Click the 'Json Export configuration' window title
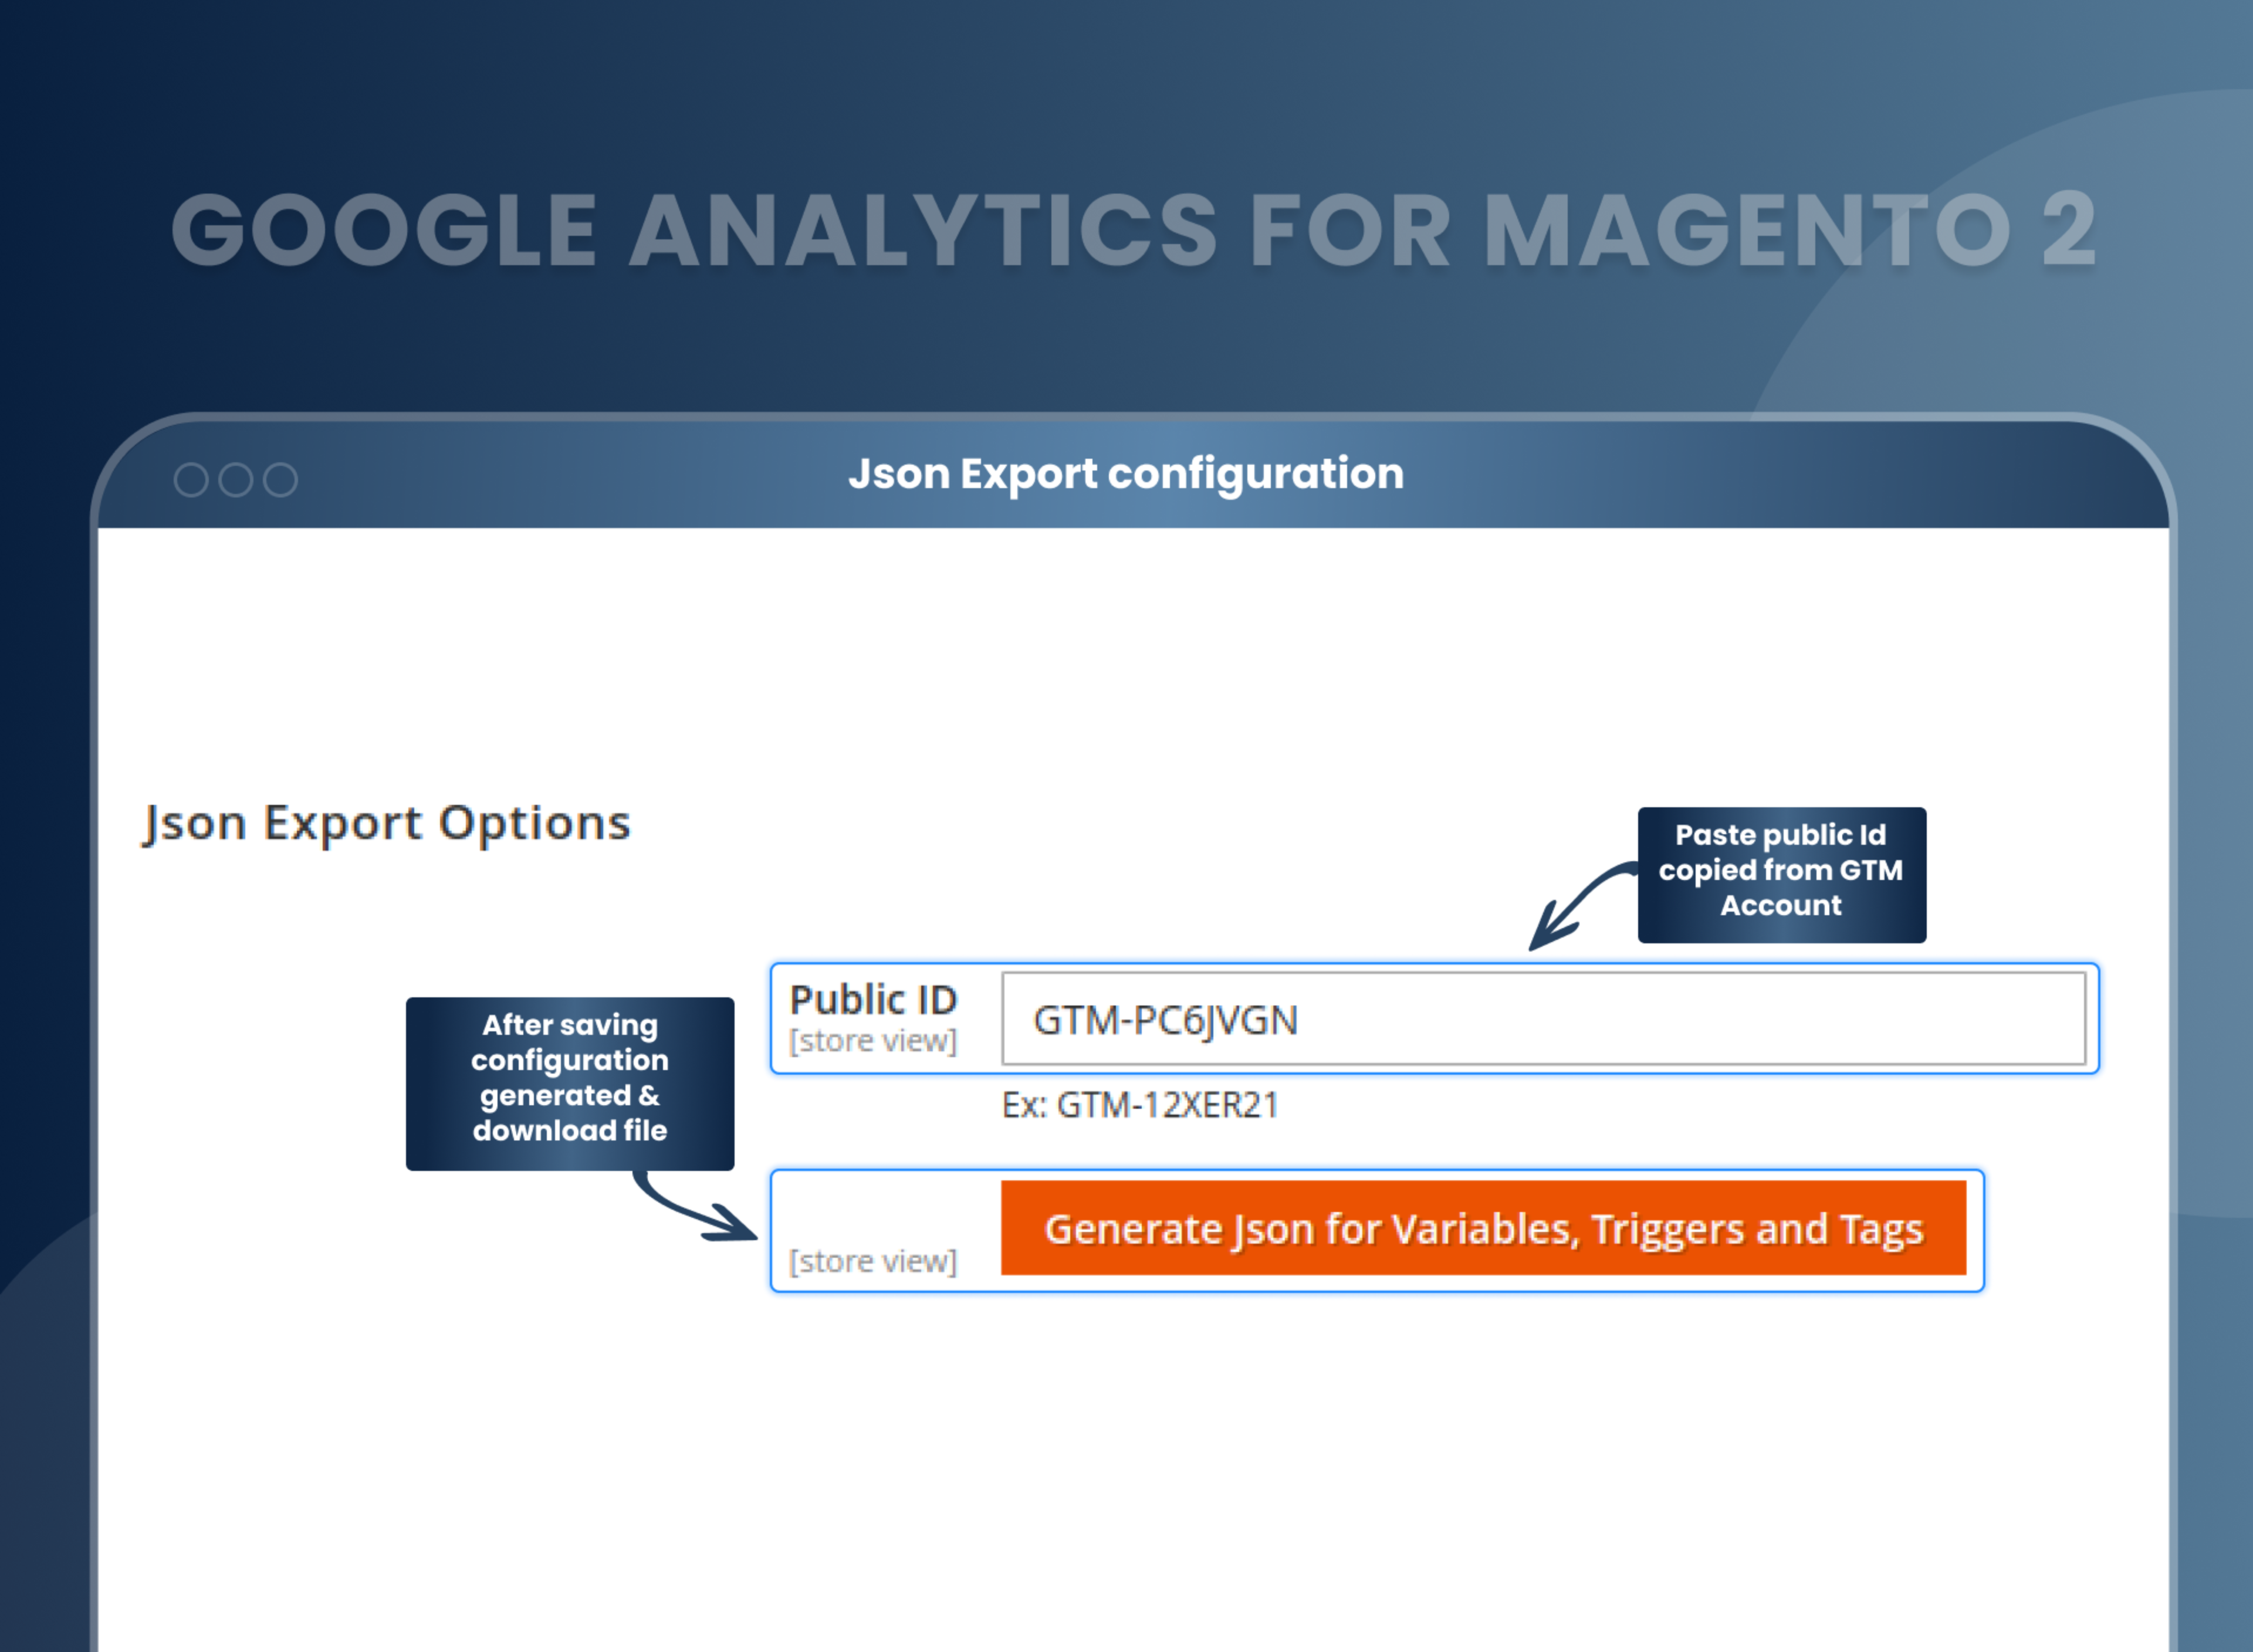 [1126, 474]
